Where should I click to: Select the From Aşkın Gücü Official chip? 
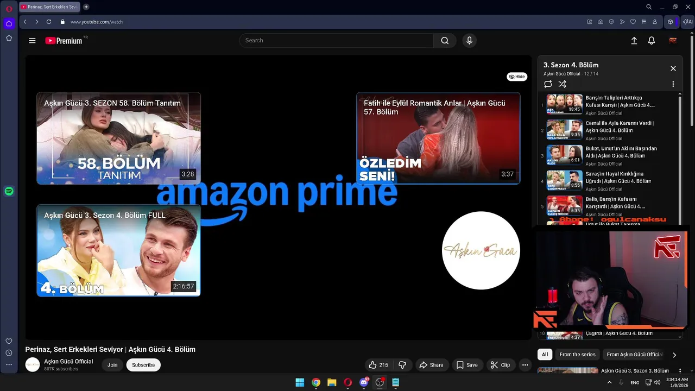pos(634,355)
